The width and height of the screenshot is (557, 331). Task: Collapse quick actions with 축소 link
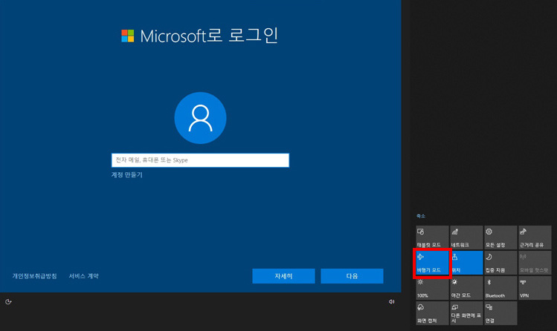point(421,216)
